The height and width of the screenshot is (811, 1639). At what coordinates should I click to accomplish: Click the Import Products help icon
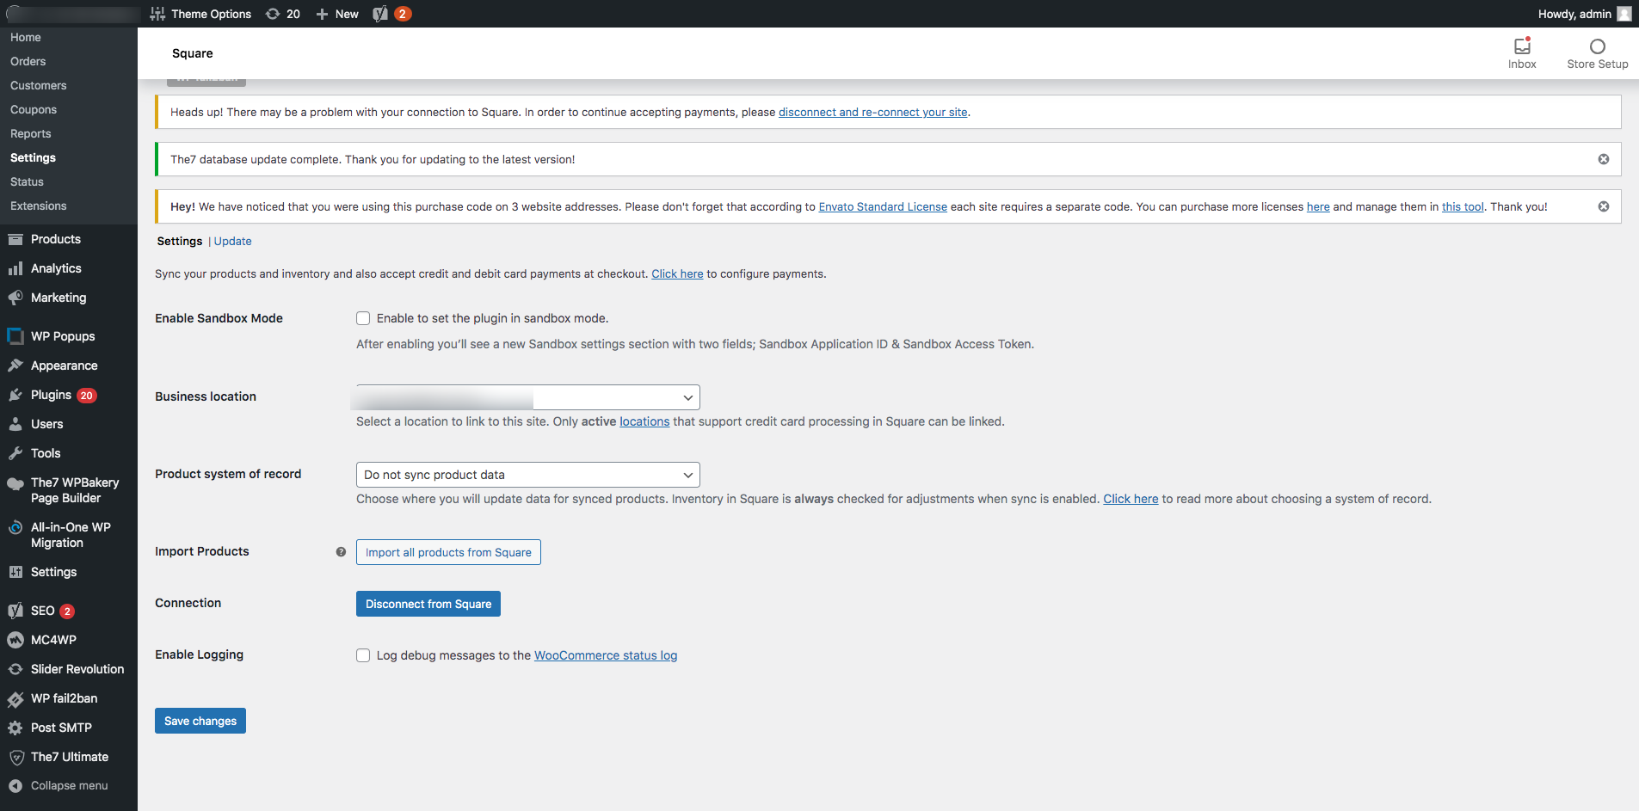pos(341,552)
